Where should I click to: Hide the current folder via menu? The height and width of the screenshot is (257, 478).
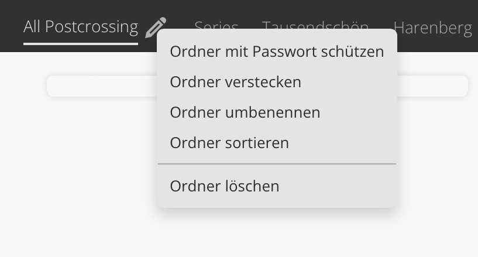pos(235,82)
